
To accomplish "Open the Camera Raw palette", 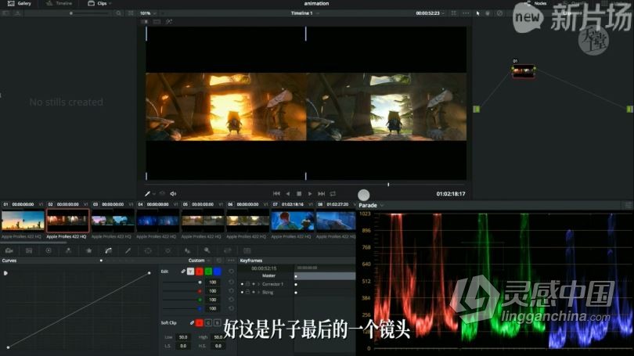I will click(x=9, y=250).
